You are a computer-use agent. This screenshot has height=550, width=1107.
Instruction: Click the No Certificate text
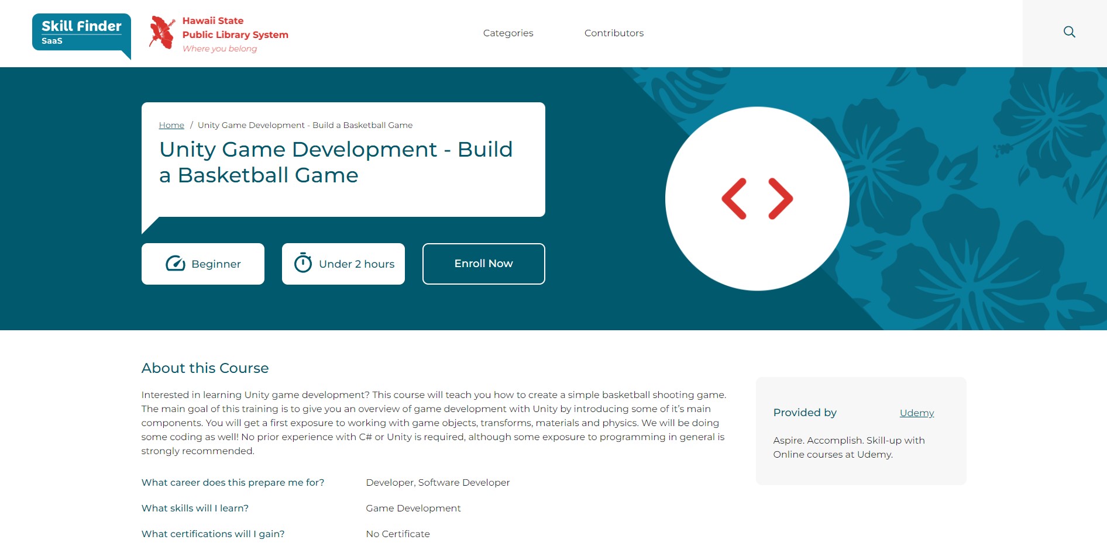[x=397, y=534]
